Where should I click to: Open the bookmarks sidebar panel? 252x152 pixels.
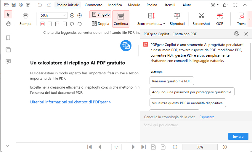8,38
